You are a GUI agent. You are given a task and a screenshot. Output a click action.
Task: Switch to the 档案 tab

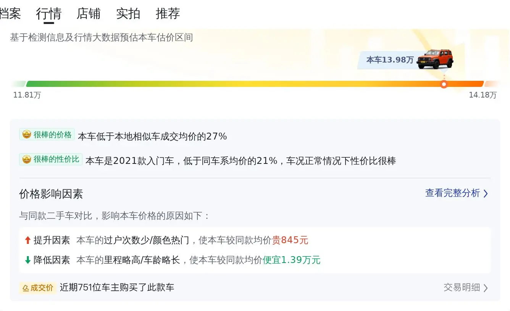[10, 14]
